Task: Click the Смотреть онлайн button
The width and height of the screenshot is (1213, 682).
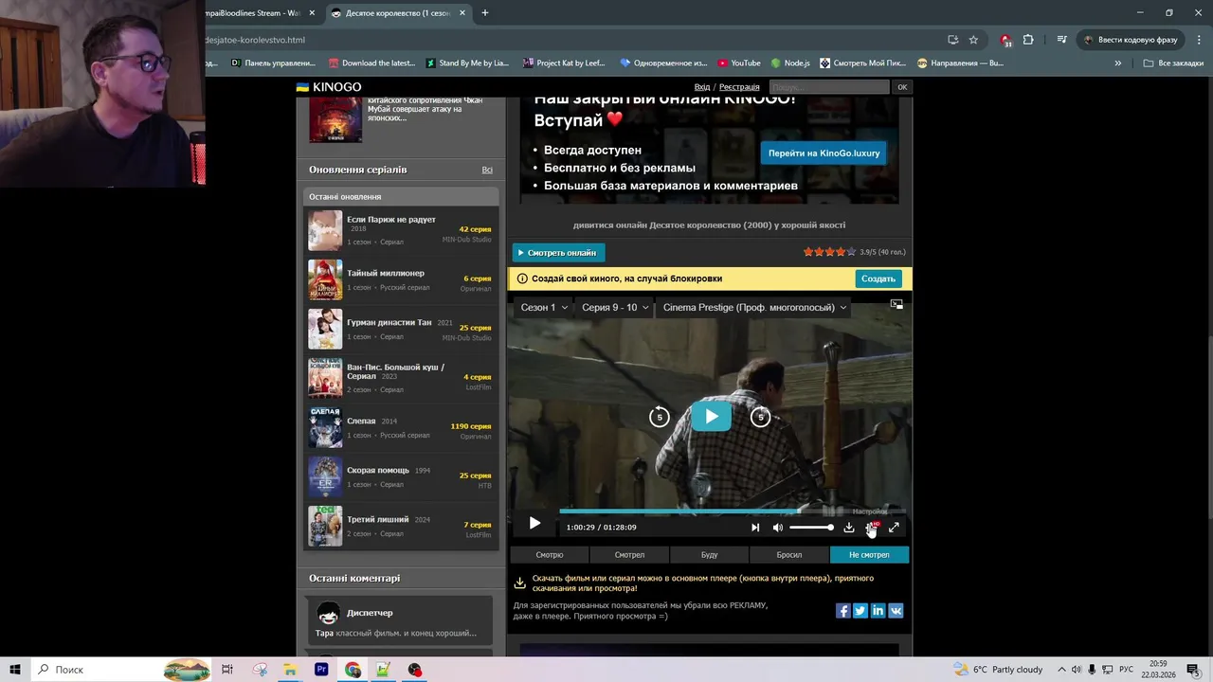Action: point(558,253)
